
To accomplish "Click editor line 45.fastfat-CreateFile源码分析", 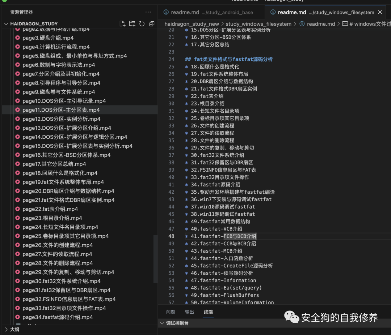I will 232,266.
